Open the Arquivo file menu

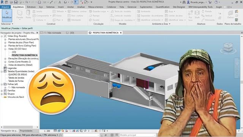tap(5, 7)
